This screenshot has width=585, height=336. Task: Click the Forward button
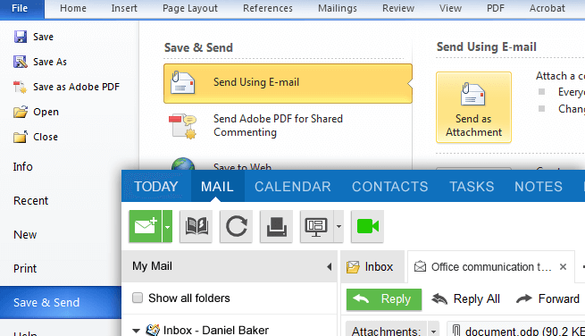[x=547, y=298]
